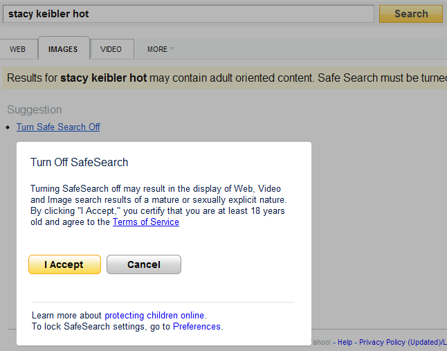
Task: Select the IMAGES tab
Action: click(63, 49)
